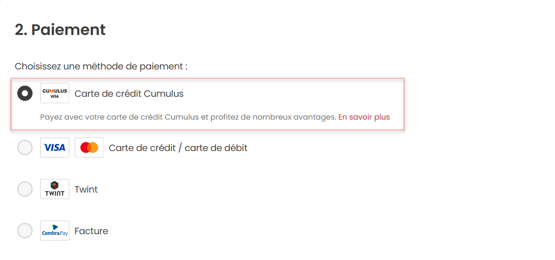Click the "Carte de crédit Cumulus" label
This screenshot has width=555, height=260.
(x=129, y=94)
